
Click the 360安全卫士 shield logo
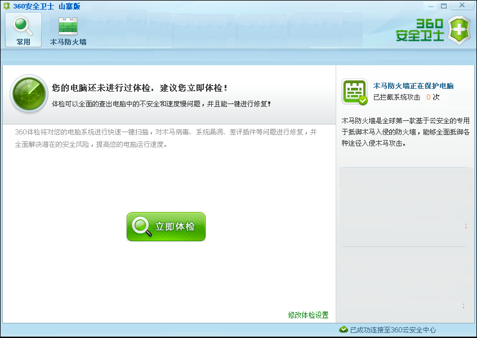[x=433, y=31]
